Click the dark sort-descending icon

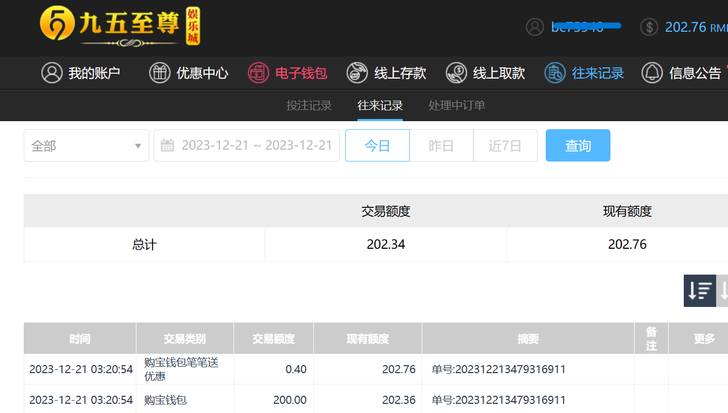coord(699,291)
